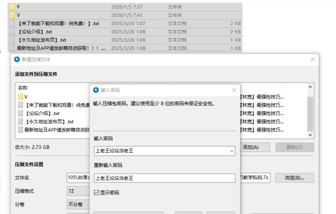Click the app logo in 输入密码 title bar
This screenshot has width=336, height=214.
(96, 90)
